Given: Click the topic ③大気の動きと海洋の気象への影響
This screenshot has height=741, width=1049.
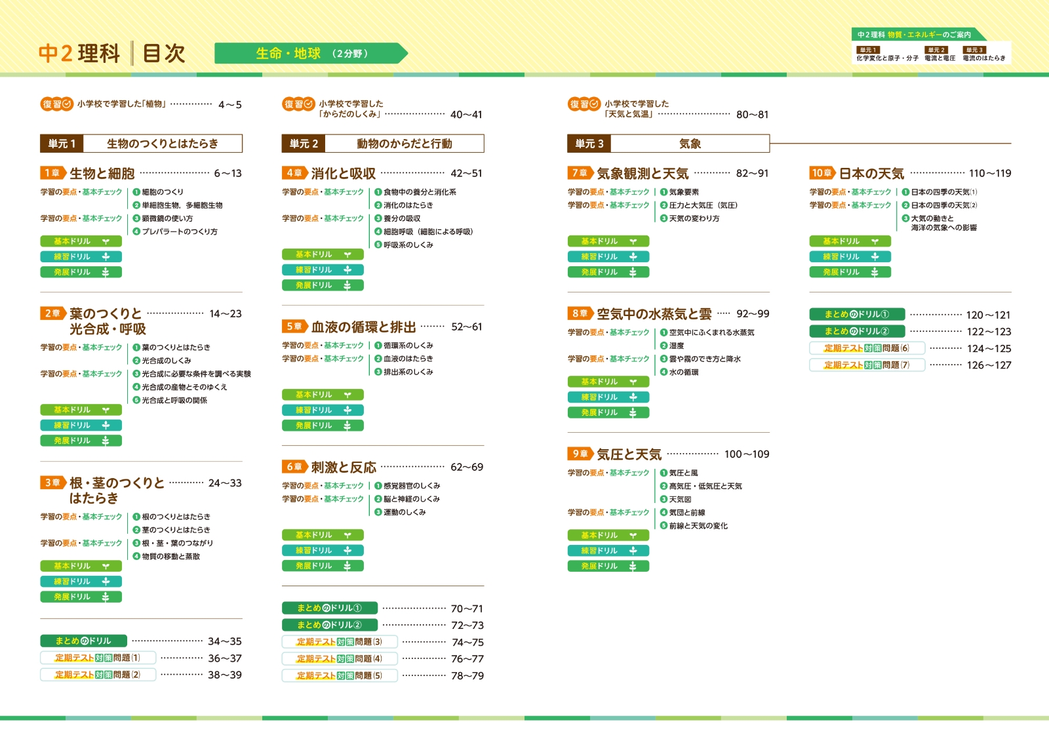Looking at the screenshot, I should (940, 223).
